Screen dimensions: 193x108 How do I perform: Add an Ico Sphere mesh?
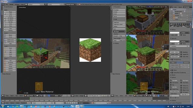tap(10, 20)
